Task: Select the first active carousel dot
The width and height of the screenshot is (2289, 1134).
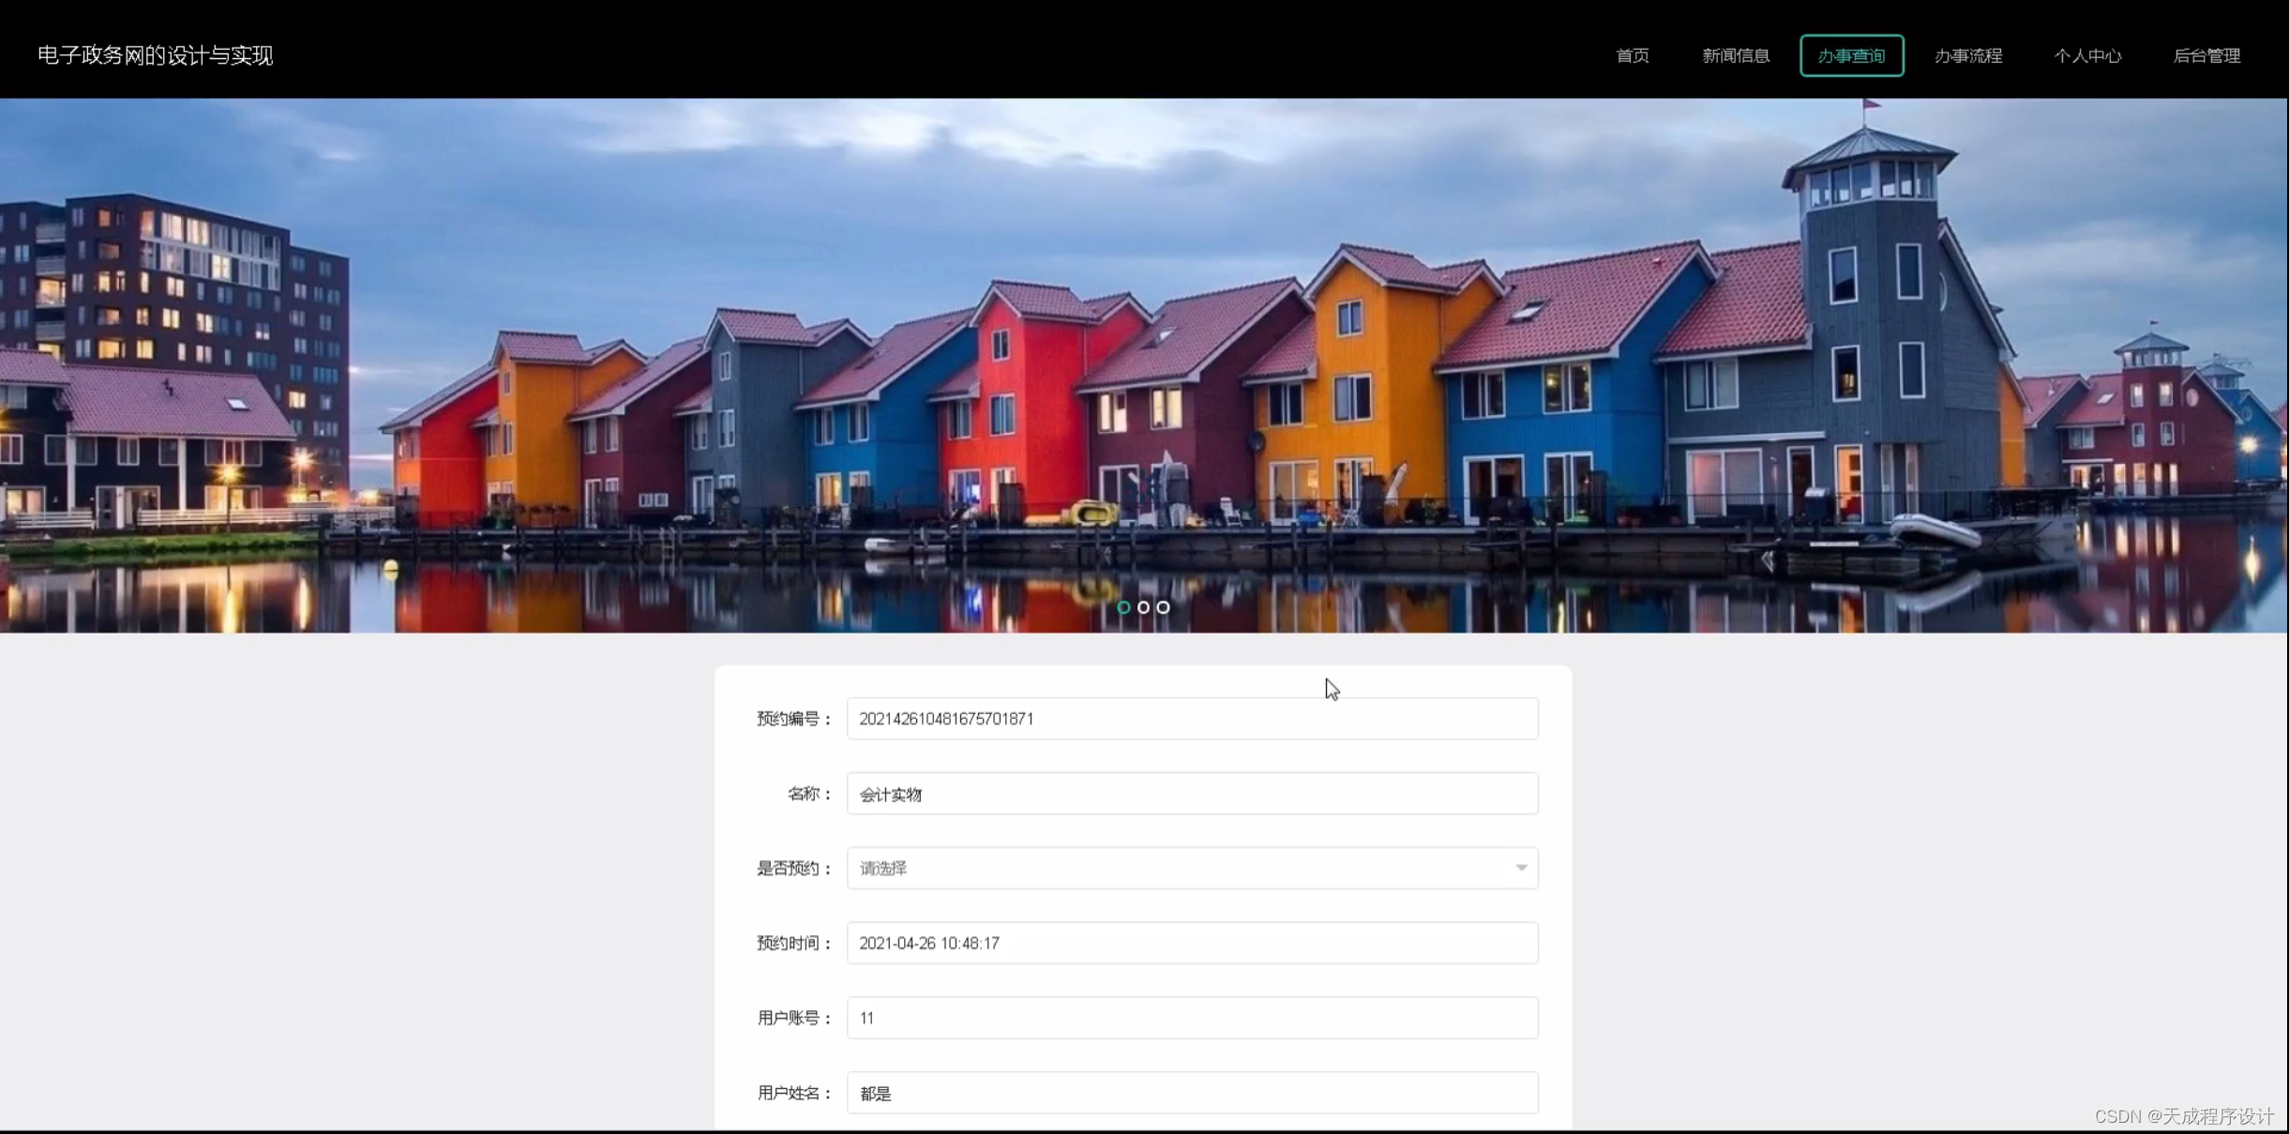Action: pos(1123,607)
